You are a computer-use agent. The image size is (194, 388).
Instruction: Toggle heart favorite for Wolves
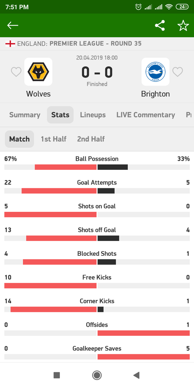point(16,72)
